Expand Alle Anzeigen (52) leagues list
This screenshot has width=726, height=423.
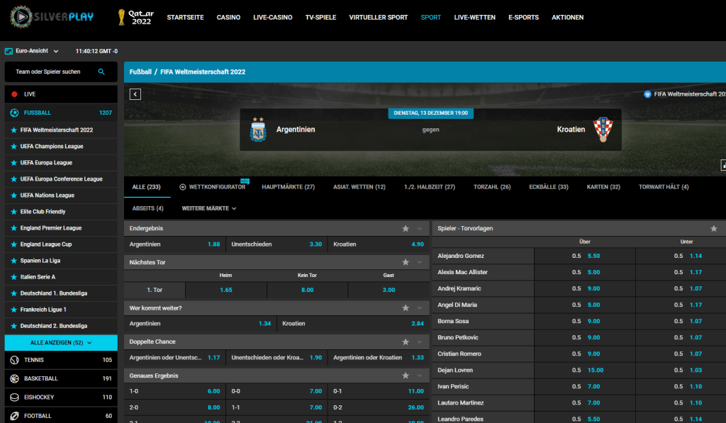coord(61,343)
